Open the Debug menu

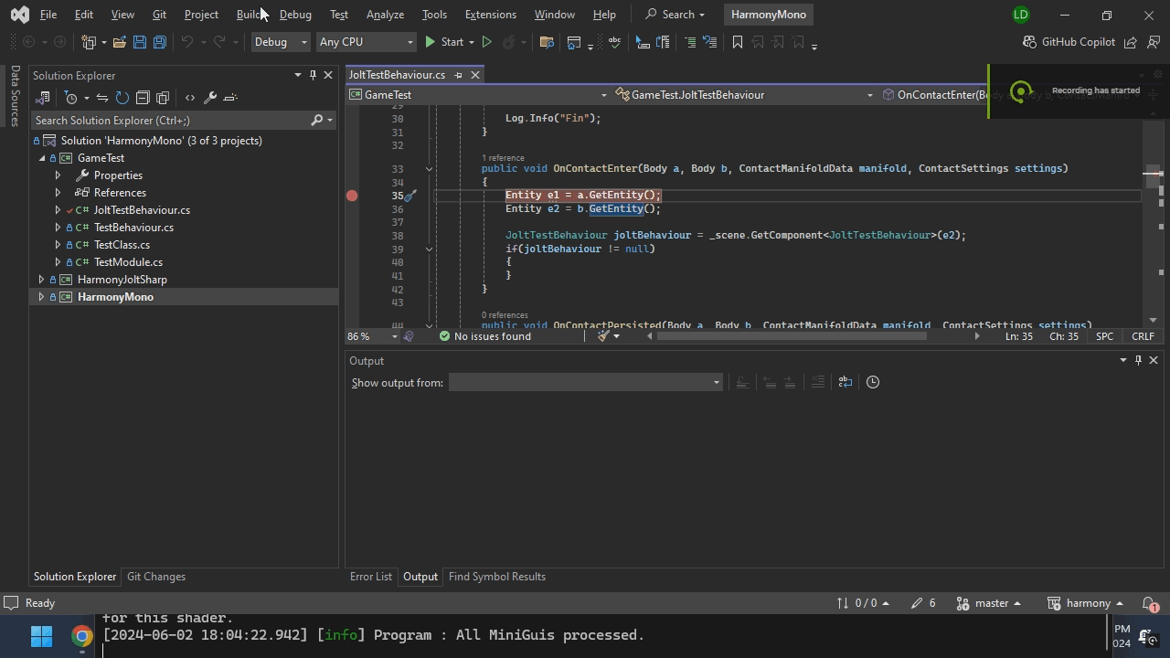pyautogui.click(x=294, y=14)
